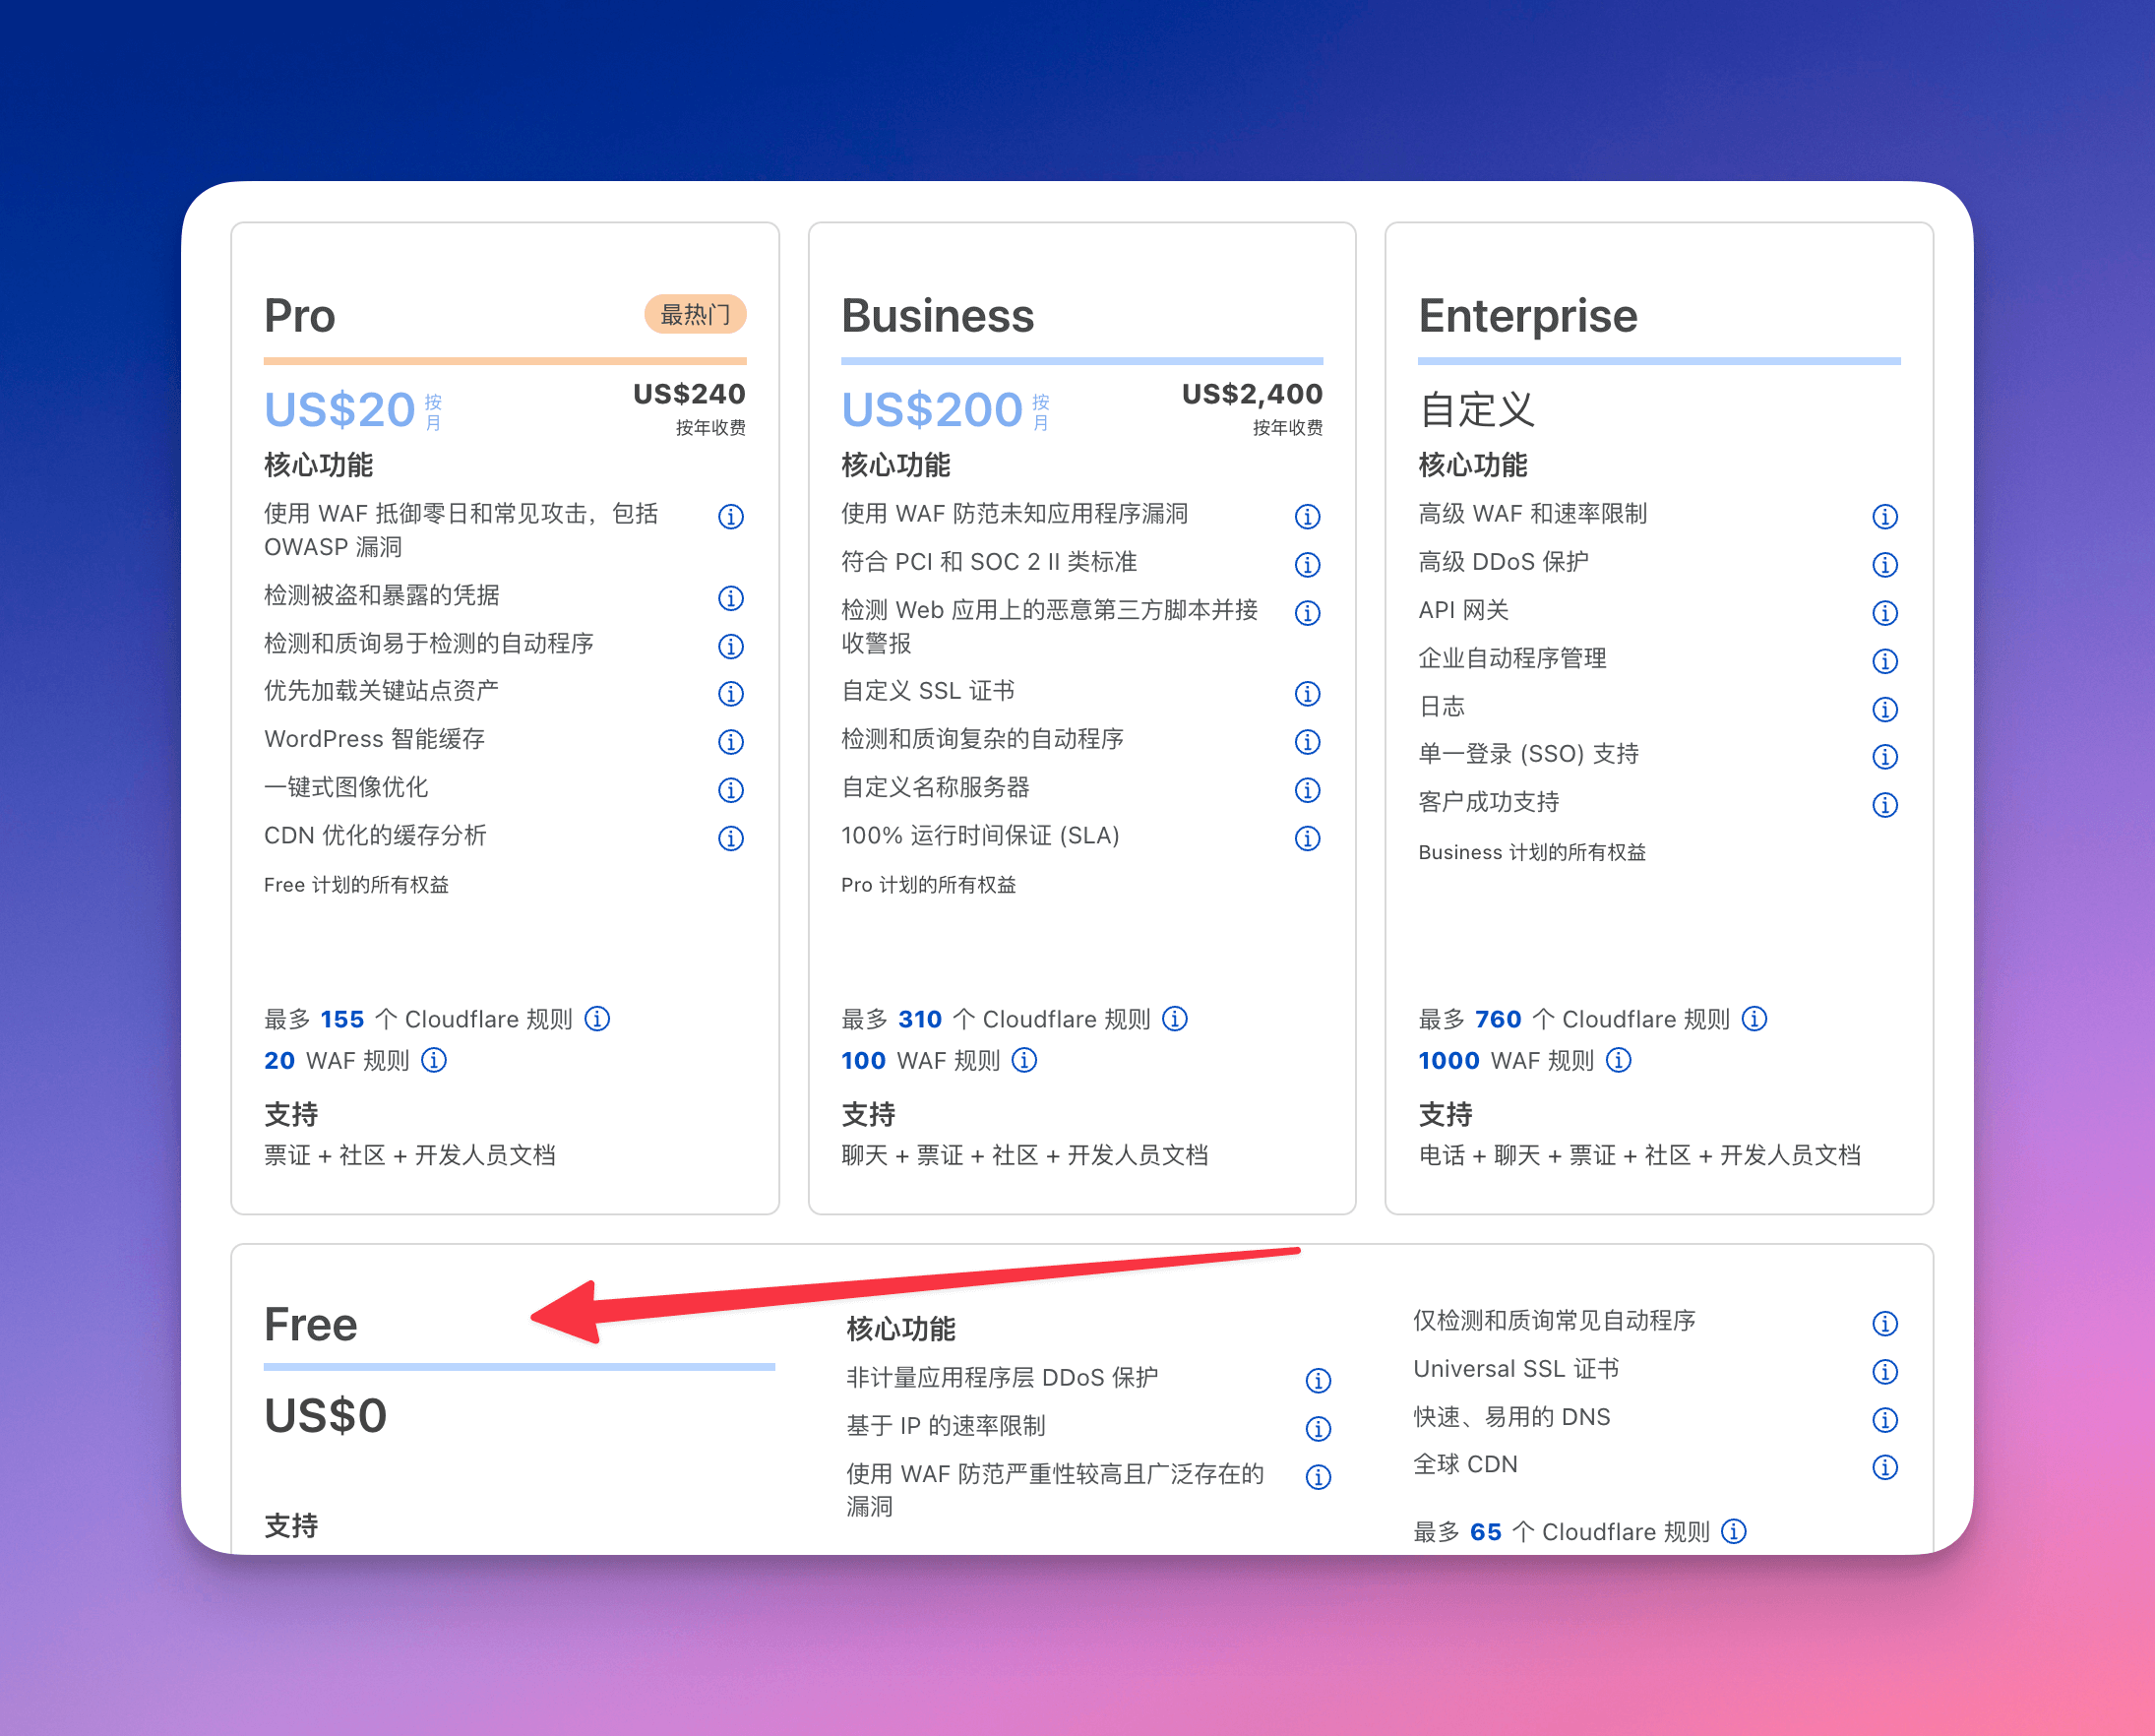Click the US$200 monthly price
Image resolution: width=2155 pixels, height=1736 pixels.
tap(931, 409)
